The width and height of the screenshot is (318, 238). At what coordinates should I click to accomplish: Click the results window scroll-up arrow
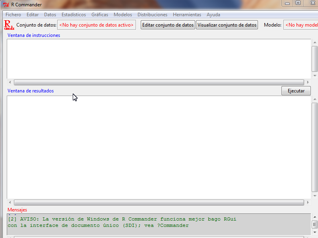pyautogui.click(x=315, y=99)
